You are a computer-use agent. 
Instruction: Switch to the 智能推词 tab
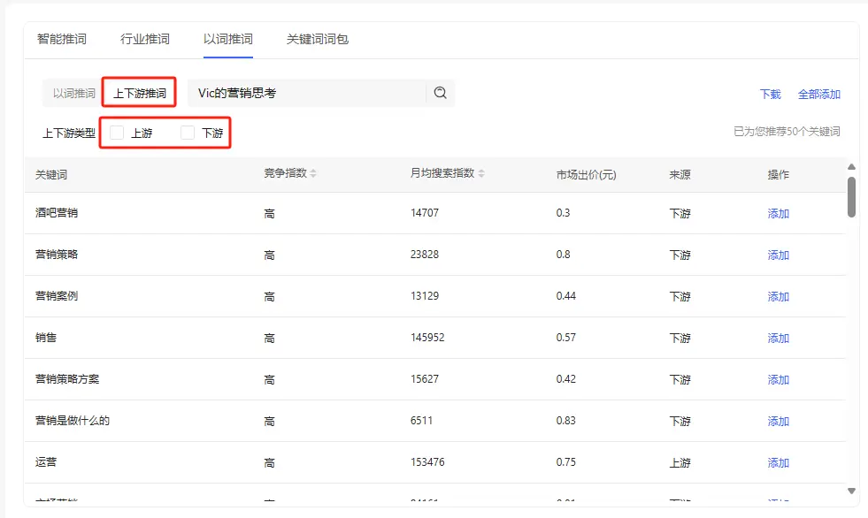(x=60, y=39)
